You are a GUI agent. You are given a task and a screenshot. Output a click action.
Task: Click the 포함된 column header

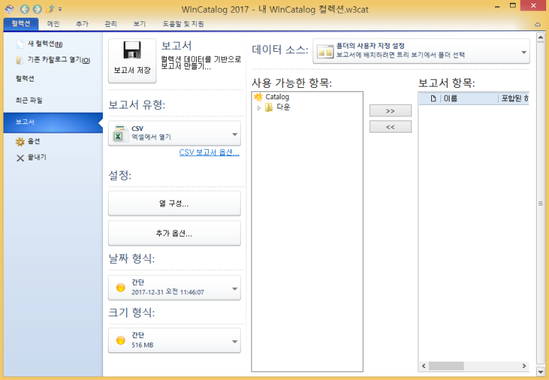pos(514,99)
